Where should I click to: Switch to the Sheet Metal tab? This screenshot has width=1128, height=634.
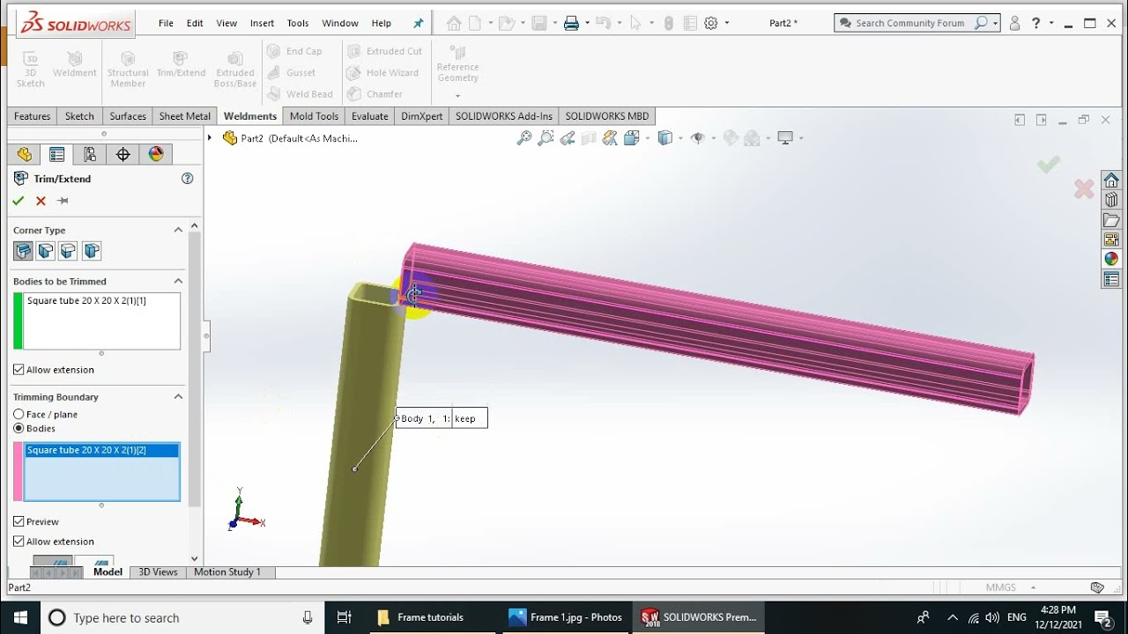tap(185, 116)
